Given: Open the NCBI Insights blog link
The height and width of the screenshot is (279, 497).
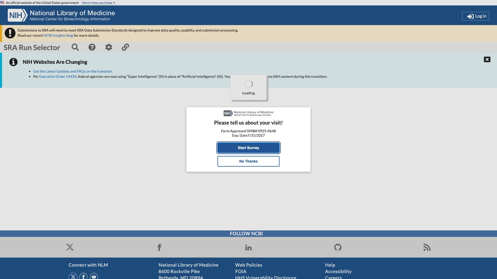Looking at the screenshot, I should [x=58, y=35].
